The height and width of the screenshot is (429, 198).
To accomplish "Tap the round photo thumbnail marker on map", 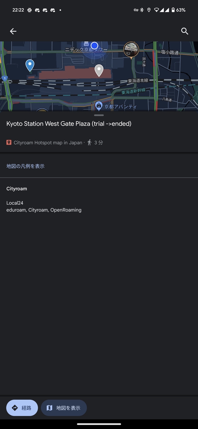I will pos(131,50).
